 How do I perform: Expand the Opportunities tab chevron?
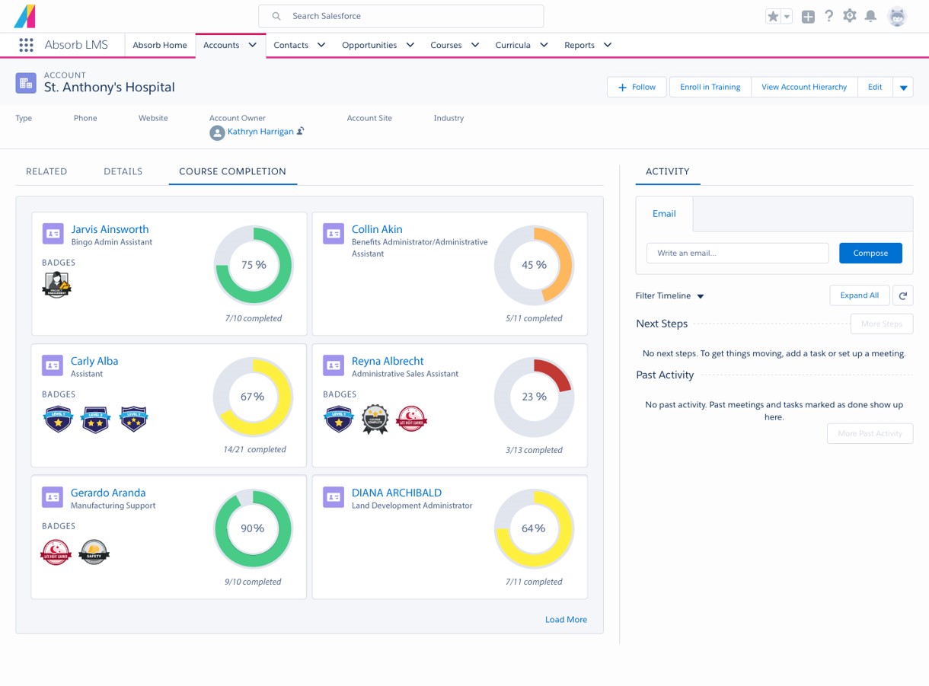click(x=410, y=45)
